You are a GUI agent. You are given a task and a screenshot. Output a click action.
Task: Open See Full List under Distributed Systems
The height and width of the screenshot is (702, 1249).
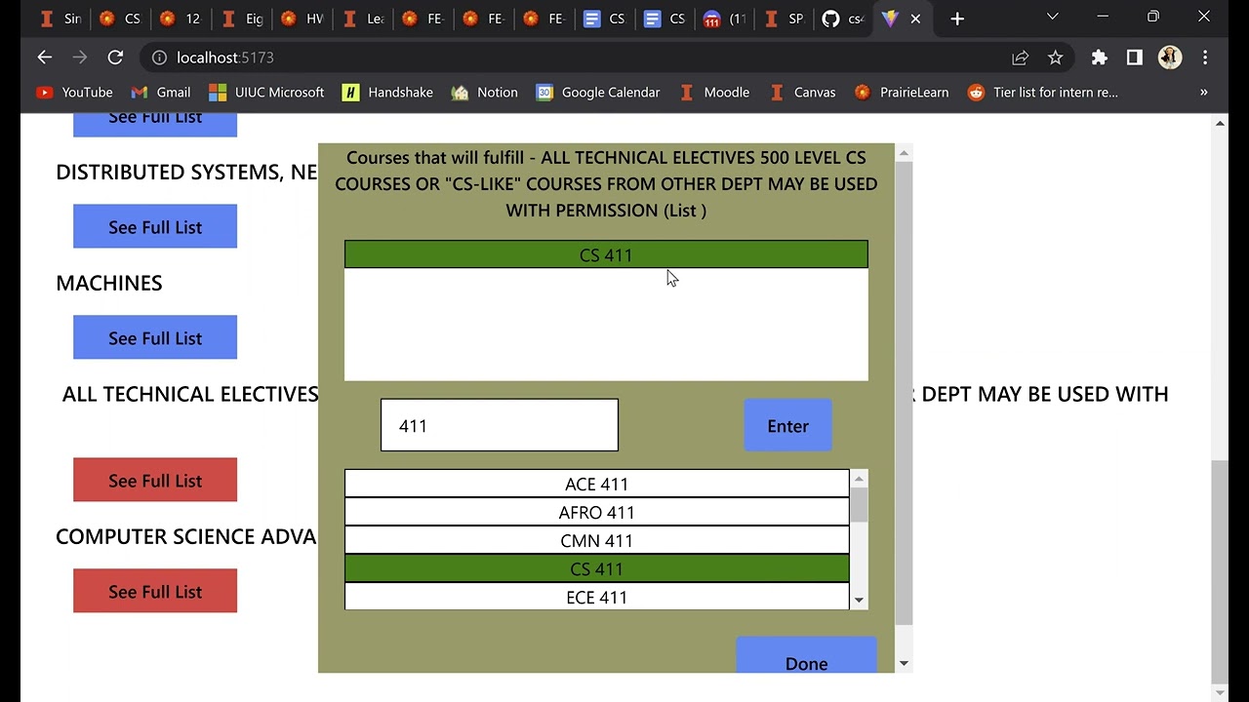point(155,226)
